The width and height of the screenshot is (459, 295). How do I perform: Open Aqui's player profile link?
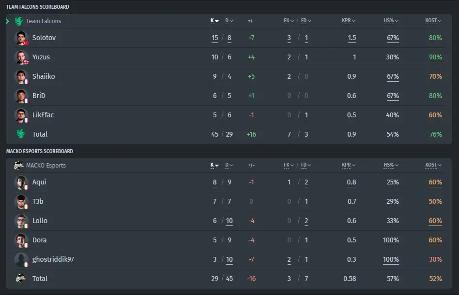(x=39, y=182)
